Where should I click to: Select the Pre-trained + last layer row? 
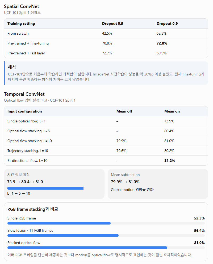pos(106,53)
